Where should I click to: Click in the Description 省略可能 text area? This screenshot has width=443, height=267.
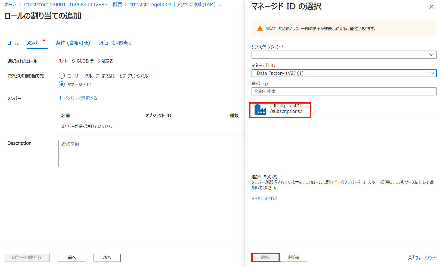coord(152,154)
